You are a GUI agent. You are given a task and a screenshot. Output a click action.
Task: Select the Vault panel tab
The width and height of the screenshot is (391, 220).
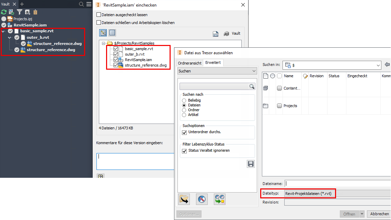[x=5, y=4]
